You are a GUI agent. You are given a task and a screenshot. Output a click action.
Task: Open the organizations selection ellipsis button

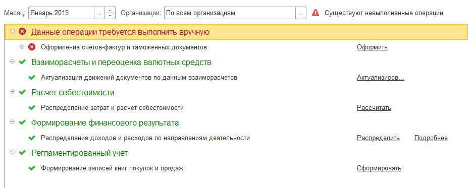click(x=301, y=13)
